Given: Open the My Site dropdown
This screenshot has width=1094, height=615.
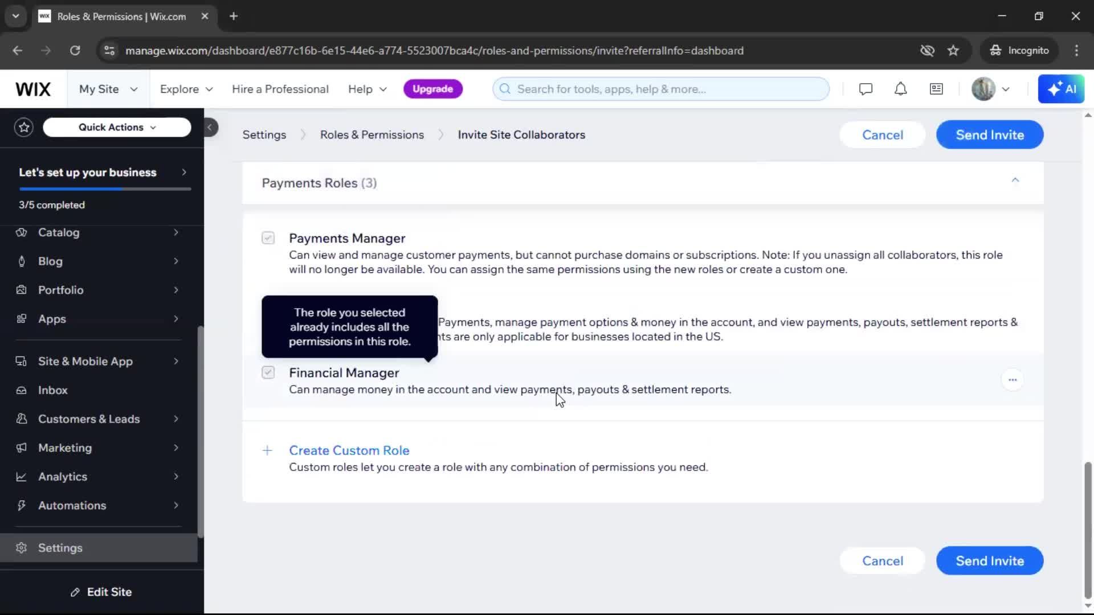Looking at the screenshot, I should tap(108, 89).
